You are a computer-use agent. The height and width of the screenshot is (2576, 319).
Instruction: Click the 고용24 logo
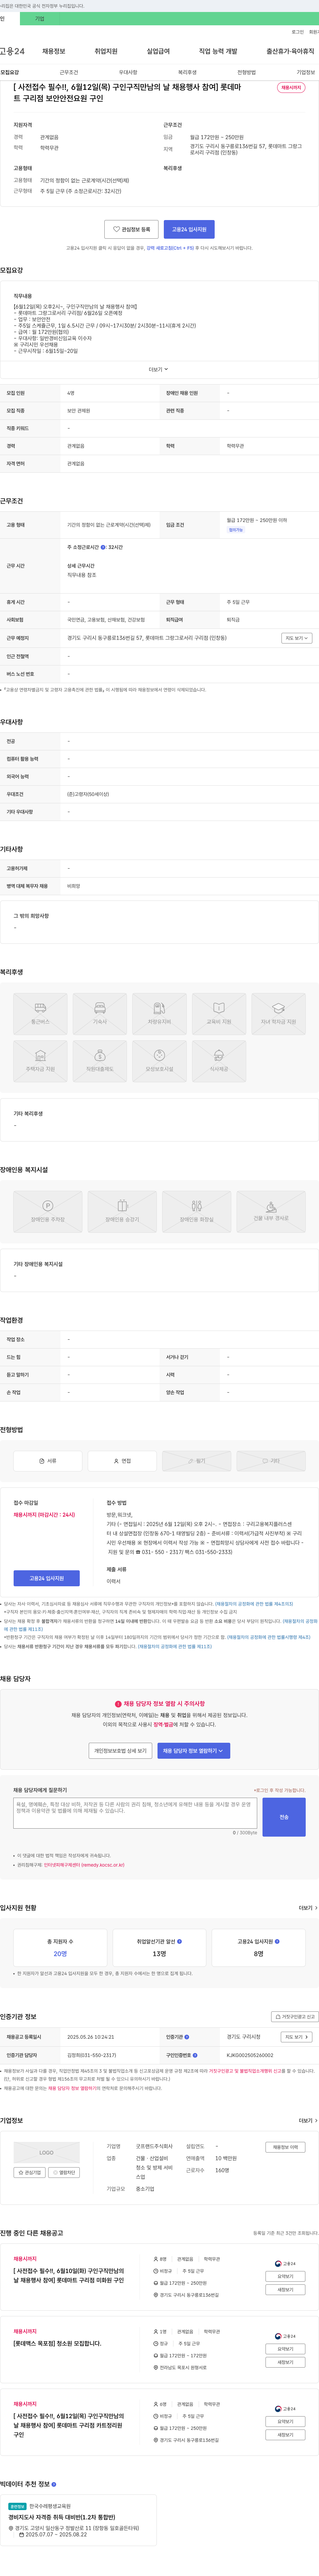click(x=12, y=51)
